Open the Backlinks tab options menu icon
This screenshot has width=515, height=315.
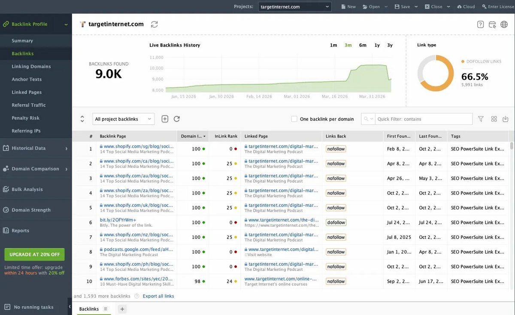[106, 309]
